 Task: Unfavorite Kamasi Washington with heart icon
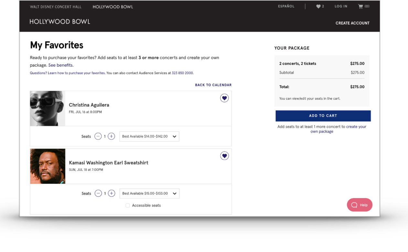[x=224, y=156]
